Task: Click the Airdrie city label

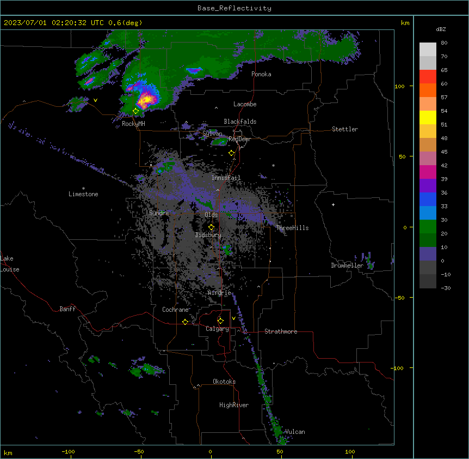Action: (x=220, y=293)
